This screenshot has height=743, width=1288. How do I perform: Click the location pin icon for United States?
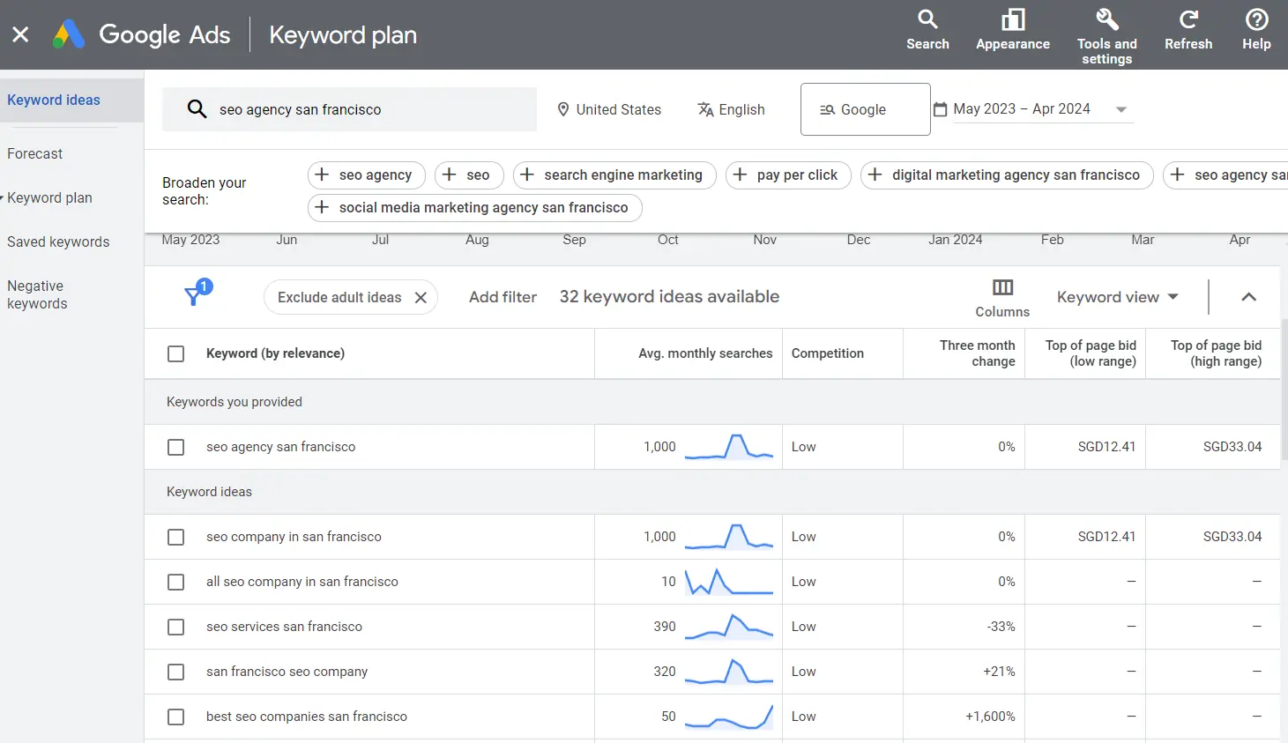(x=563, y=109)
